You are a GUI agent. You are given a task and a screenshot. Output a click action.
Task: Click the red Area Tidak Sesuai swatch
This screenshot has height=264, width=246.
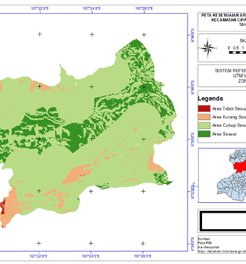[204, 109]
